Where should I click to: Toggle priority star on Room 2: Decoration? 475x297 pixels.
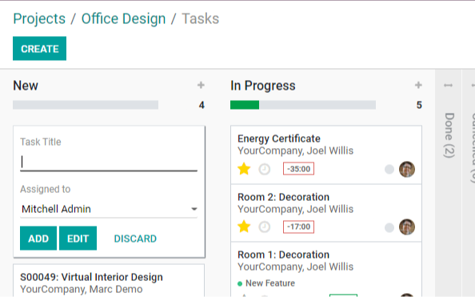(244, 227)
